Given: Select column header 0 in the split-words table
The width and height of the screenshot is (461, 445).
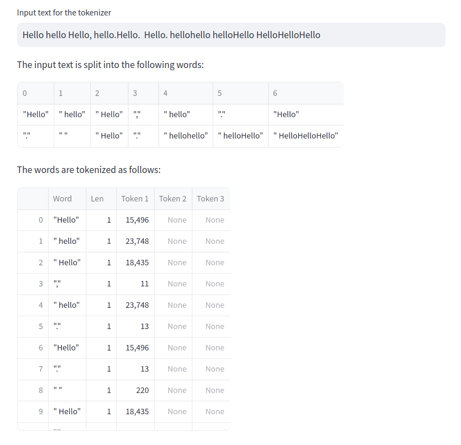Looking at the screenshot, I should click(x=35, y=93).
